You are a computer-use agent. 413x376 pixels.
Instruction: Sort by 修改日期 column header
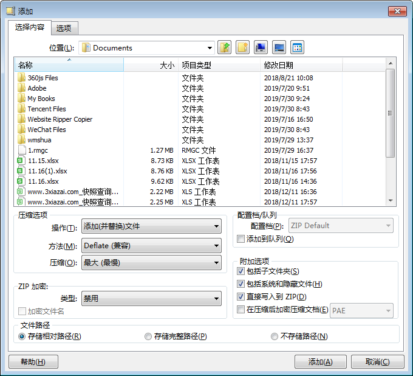301,65
